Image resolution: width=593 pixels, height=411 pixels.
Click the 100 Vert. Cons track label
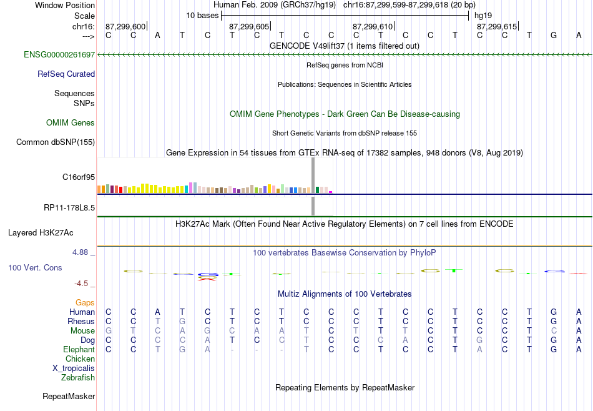[x=35, y=267]
